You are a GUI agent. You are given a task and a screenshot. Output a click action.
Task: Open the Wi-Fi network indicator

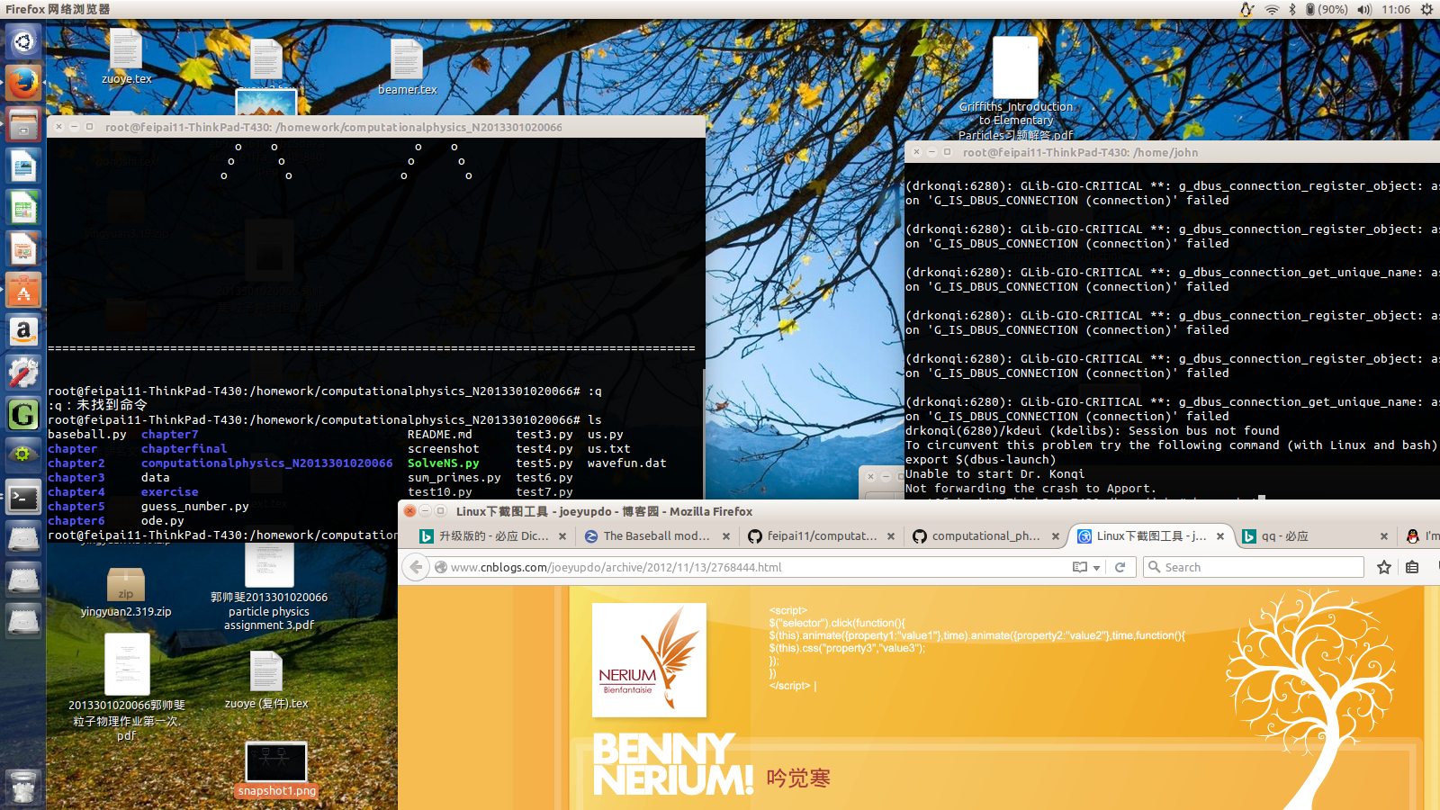[x=1272, y=10]
